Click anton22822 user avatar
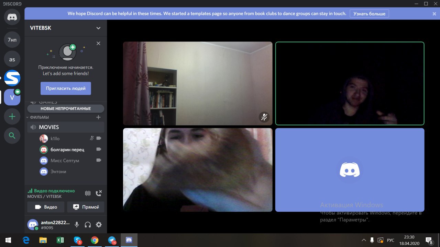The height and width of the screenshot is (247, 440). (x=33, y=225)
